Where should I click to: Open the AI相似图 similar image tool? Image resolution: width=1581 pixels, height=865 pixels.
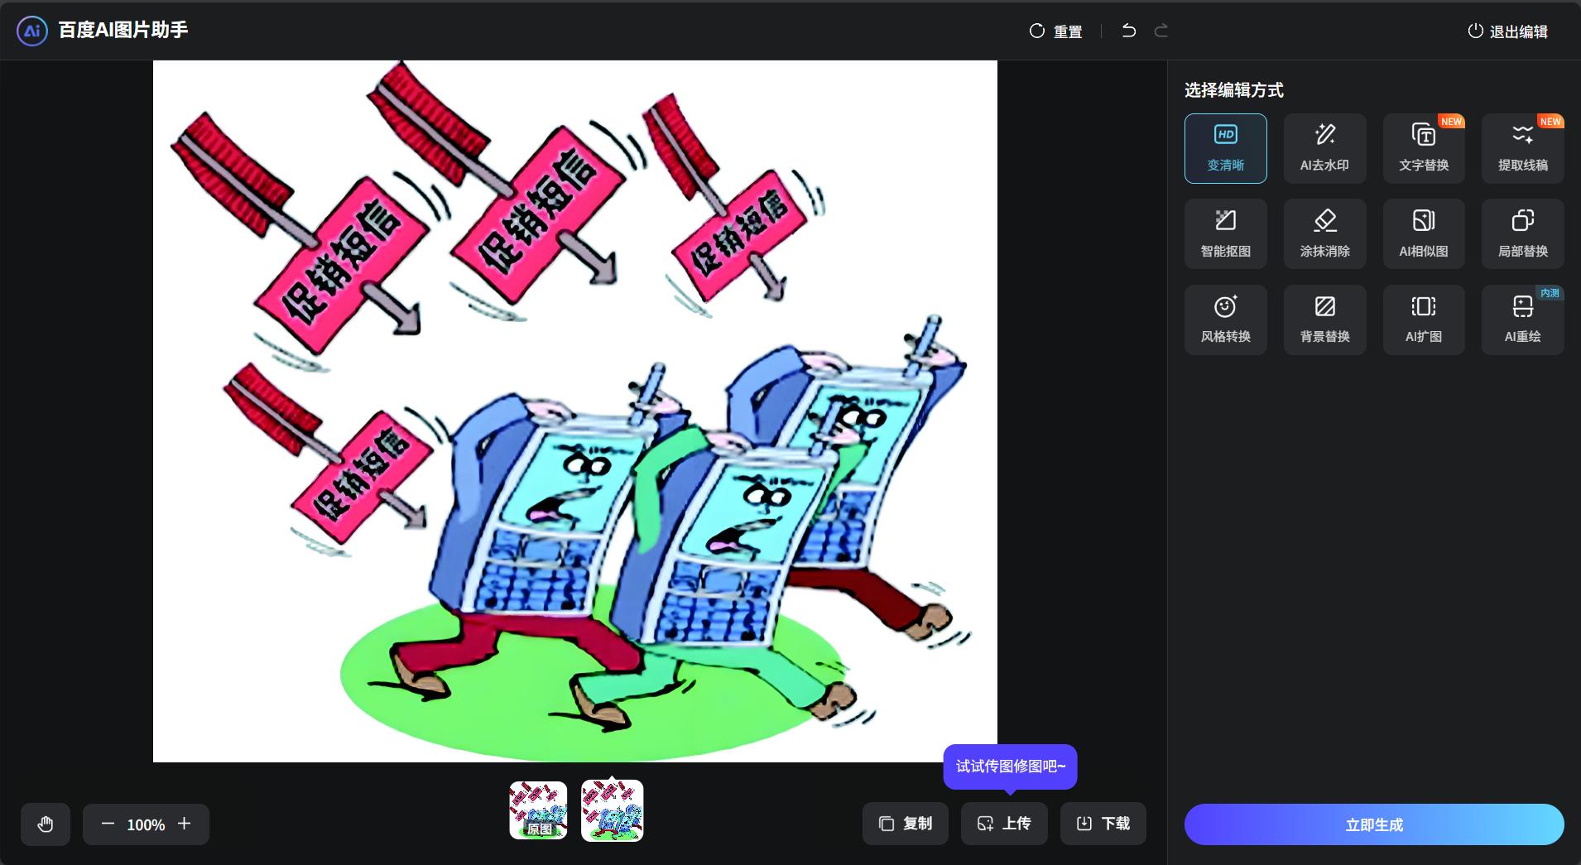(x=1424, y=233)
